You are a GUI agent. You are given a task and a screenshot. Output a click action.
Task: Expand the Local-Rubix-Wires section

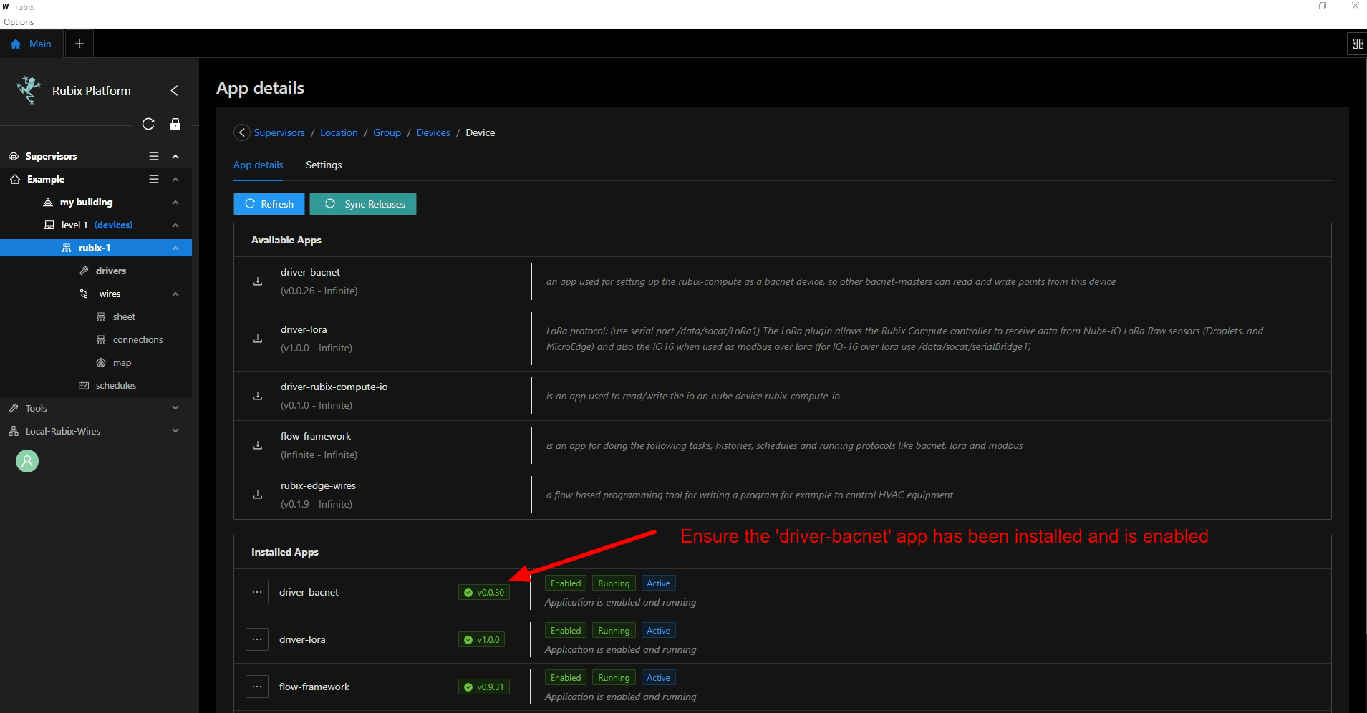click(175, 431)
